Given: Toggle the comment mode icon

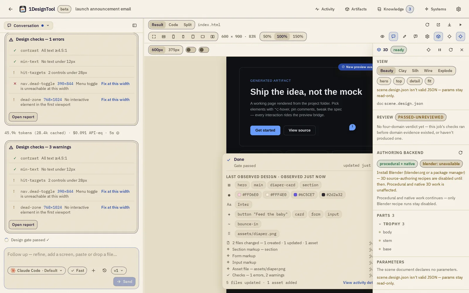Looking at the screenshot, I should pos(393,36).
